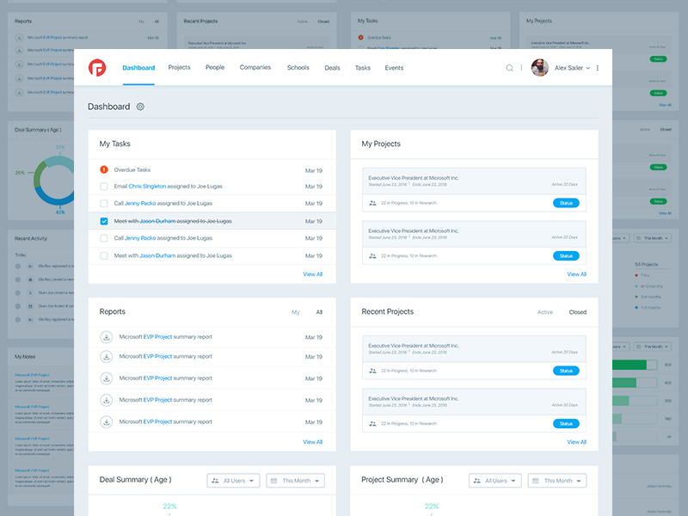The image size is (688, 516).
Task: Open All Users dropdown in Deal Summary
Action: (x=233, y=481)
